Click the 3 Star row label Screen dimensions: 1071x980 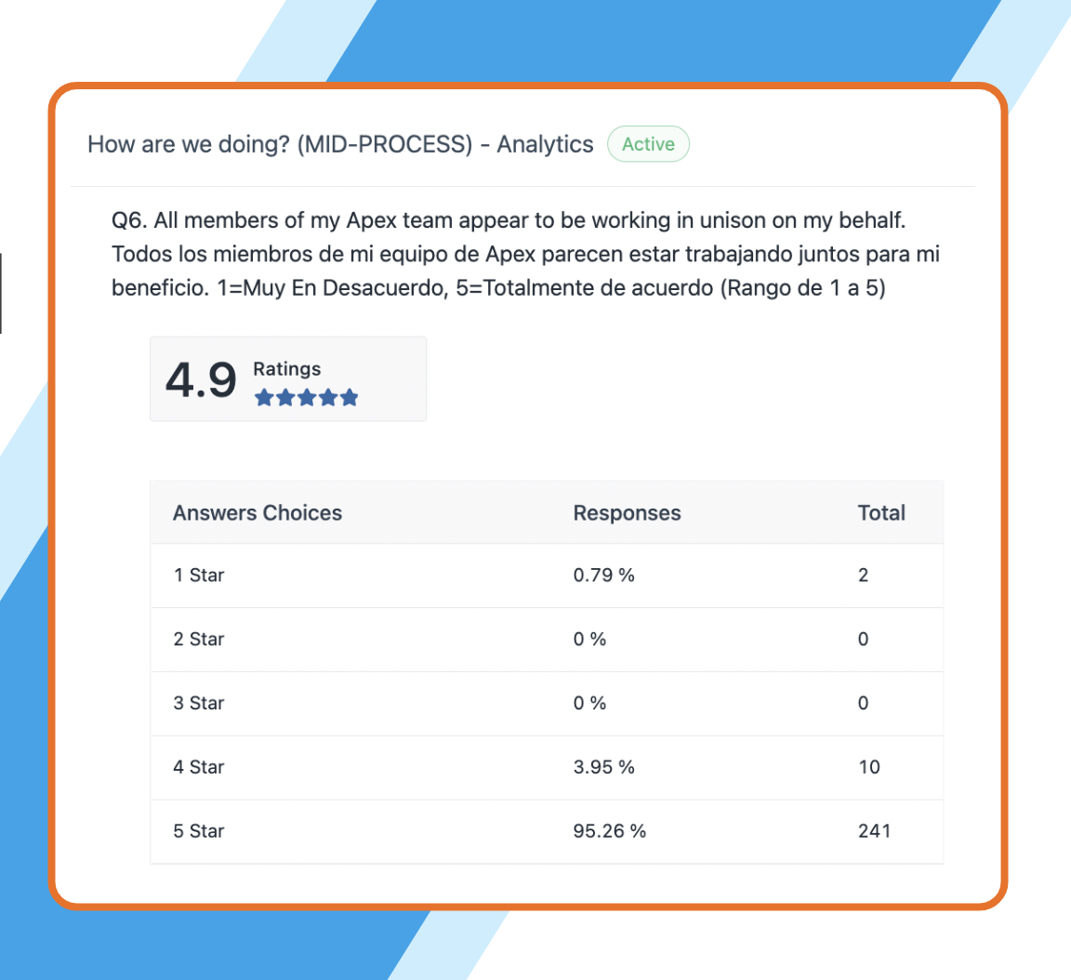199,704
